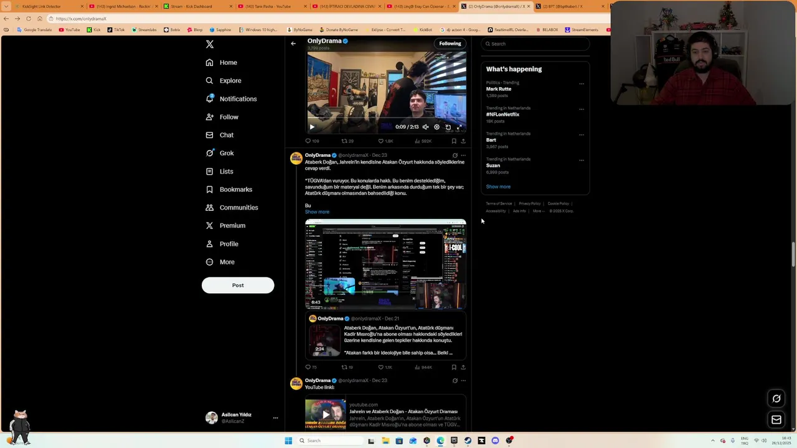Show more trending topics
797x448 pixels.
point(498,187)
